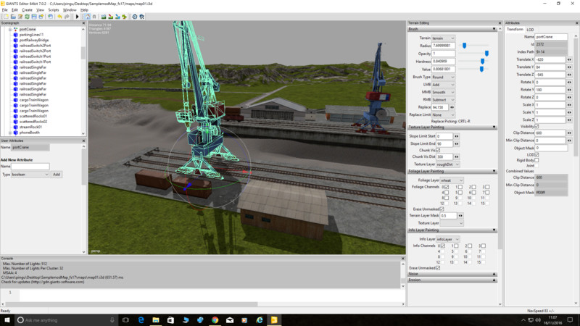Click the Add attribute button
The height and width of the screenshot is (326, 580).
[x=57, y=175]
